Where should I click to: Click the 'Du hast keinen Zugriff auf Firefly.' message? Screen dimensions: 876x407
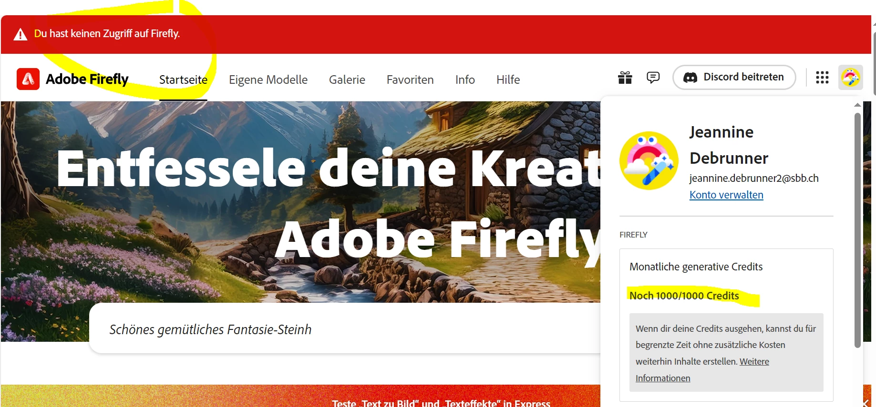[107, 34]
